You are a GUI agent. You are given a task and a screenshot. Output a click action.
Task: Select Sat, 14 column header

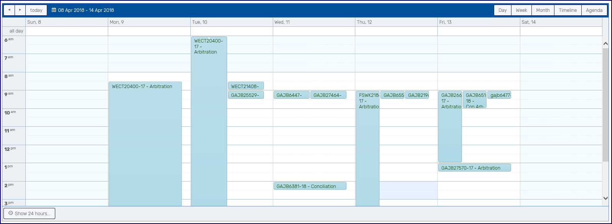[561, 22]
